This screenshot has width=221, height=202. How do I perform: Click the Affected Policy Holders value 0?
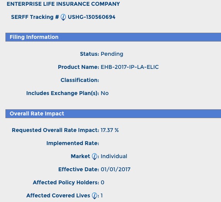tap(103, 182)
